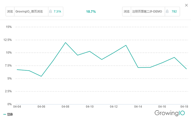Click the 12.5% y-axis label
Viewport: 191px width, 122px height.
tap(8, 40)
